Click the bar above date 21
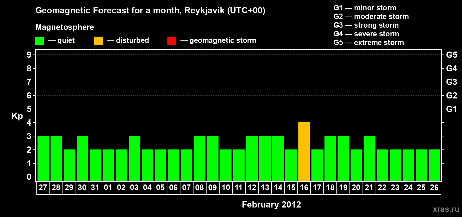 [369, 158]
